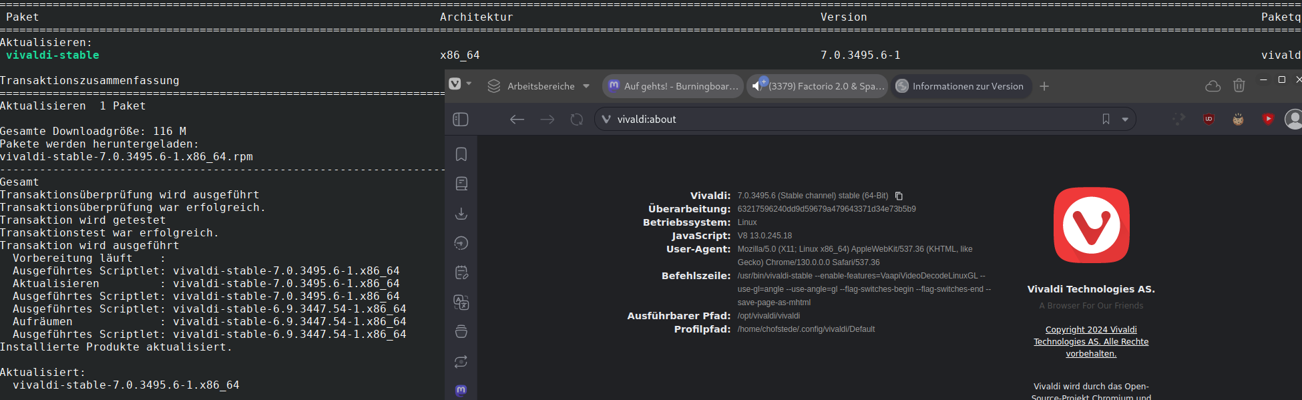Image resolution: width=1302 pixels, height=400 pixels.
Task: Reload the current page
Action: point(577,120)
